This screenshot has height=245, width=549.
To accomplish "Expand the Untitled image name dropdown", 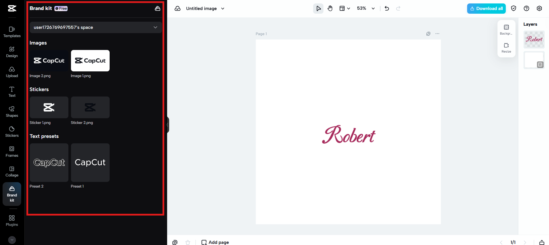I will (x=223, y=9).
